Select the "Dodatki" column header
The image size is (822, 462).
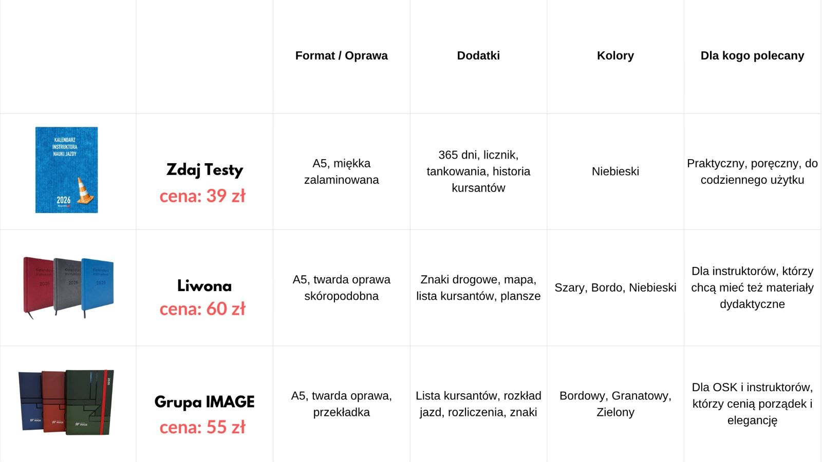tap(478, 55)
